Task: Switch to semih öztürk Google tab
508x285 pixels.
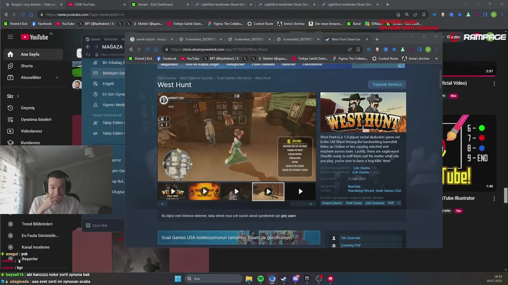Action: pos(152,39)
